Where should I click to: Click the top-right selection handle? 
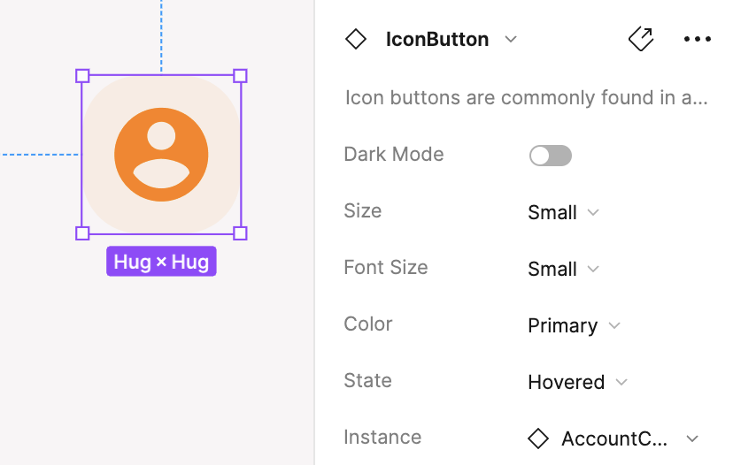[x=240, y=76]
